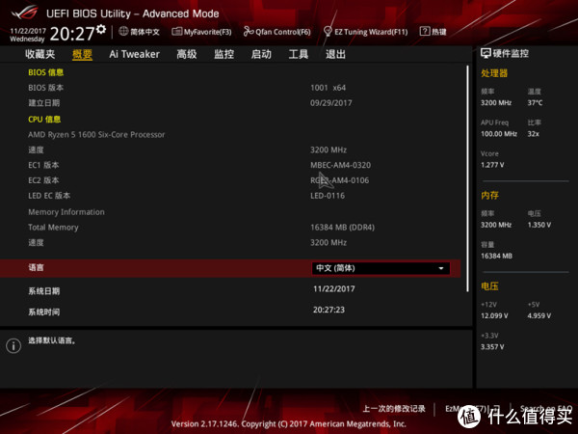578x434 pixels.
Task: Click +12V reading 12.099 V
Action: tap(494, 315)
